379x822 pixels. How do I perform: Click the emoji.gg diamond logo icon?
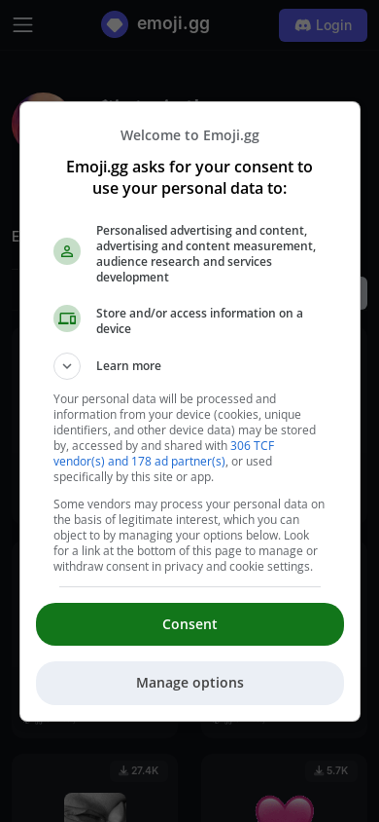coord(115,24)
